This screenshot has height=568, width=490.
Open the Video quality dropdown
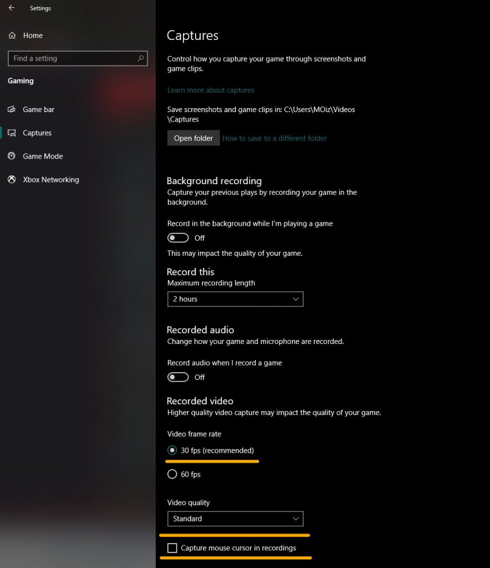point(235,519)
